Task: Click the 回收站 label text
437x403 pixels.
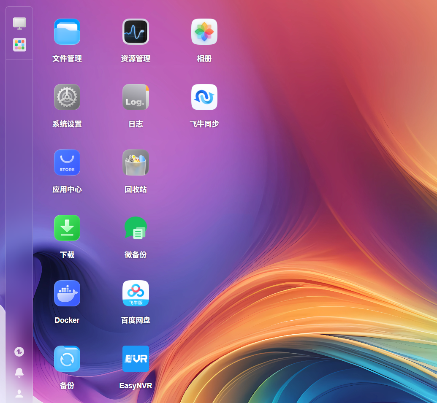Action: click(x=136, y=189)
